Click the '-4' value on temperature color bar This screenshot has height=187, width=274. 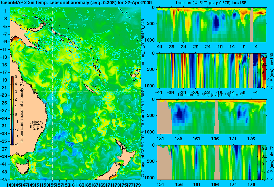16,145
